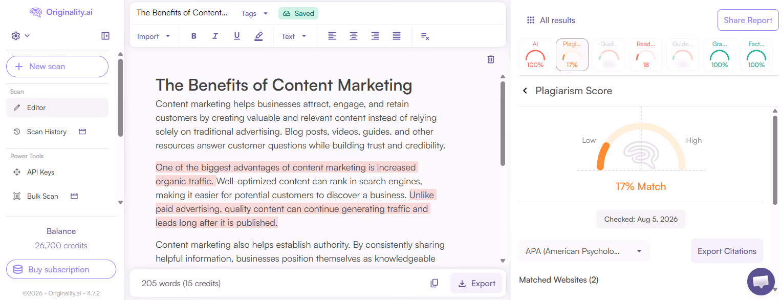Toggle underline formatting

click(x=236, y=36)
